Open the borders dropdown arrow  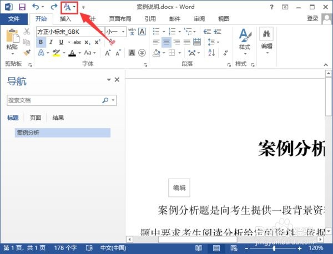point(180,53)
